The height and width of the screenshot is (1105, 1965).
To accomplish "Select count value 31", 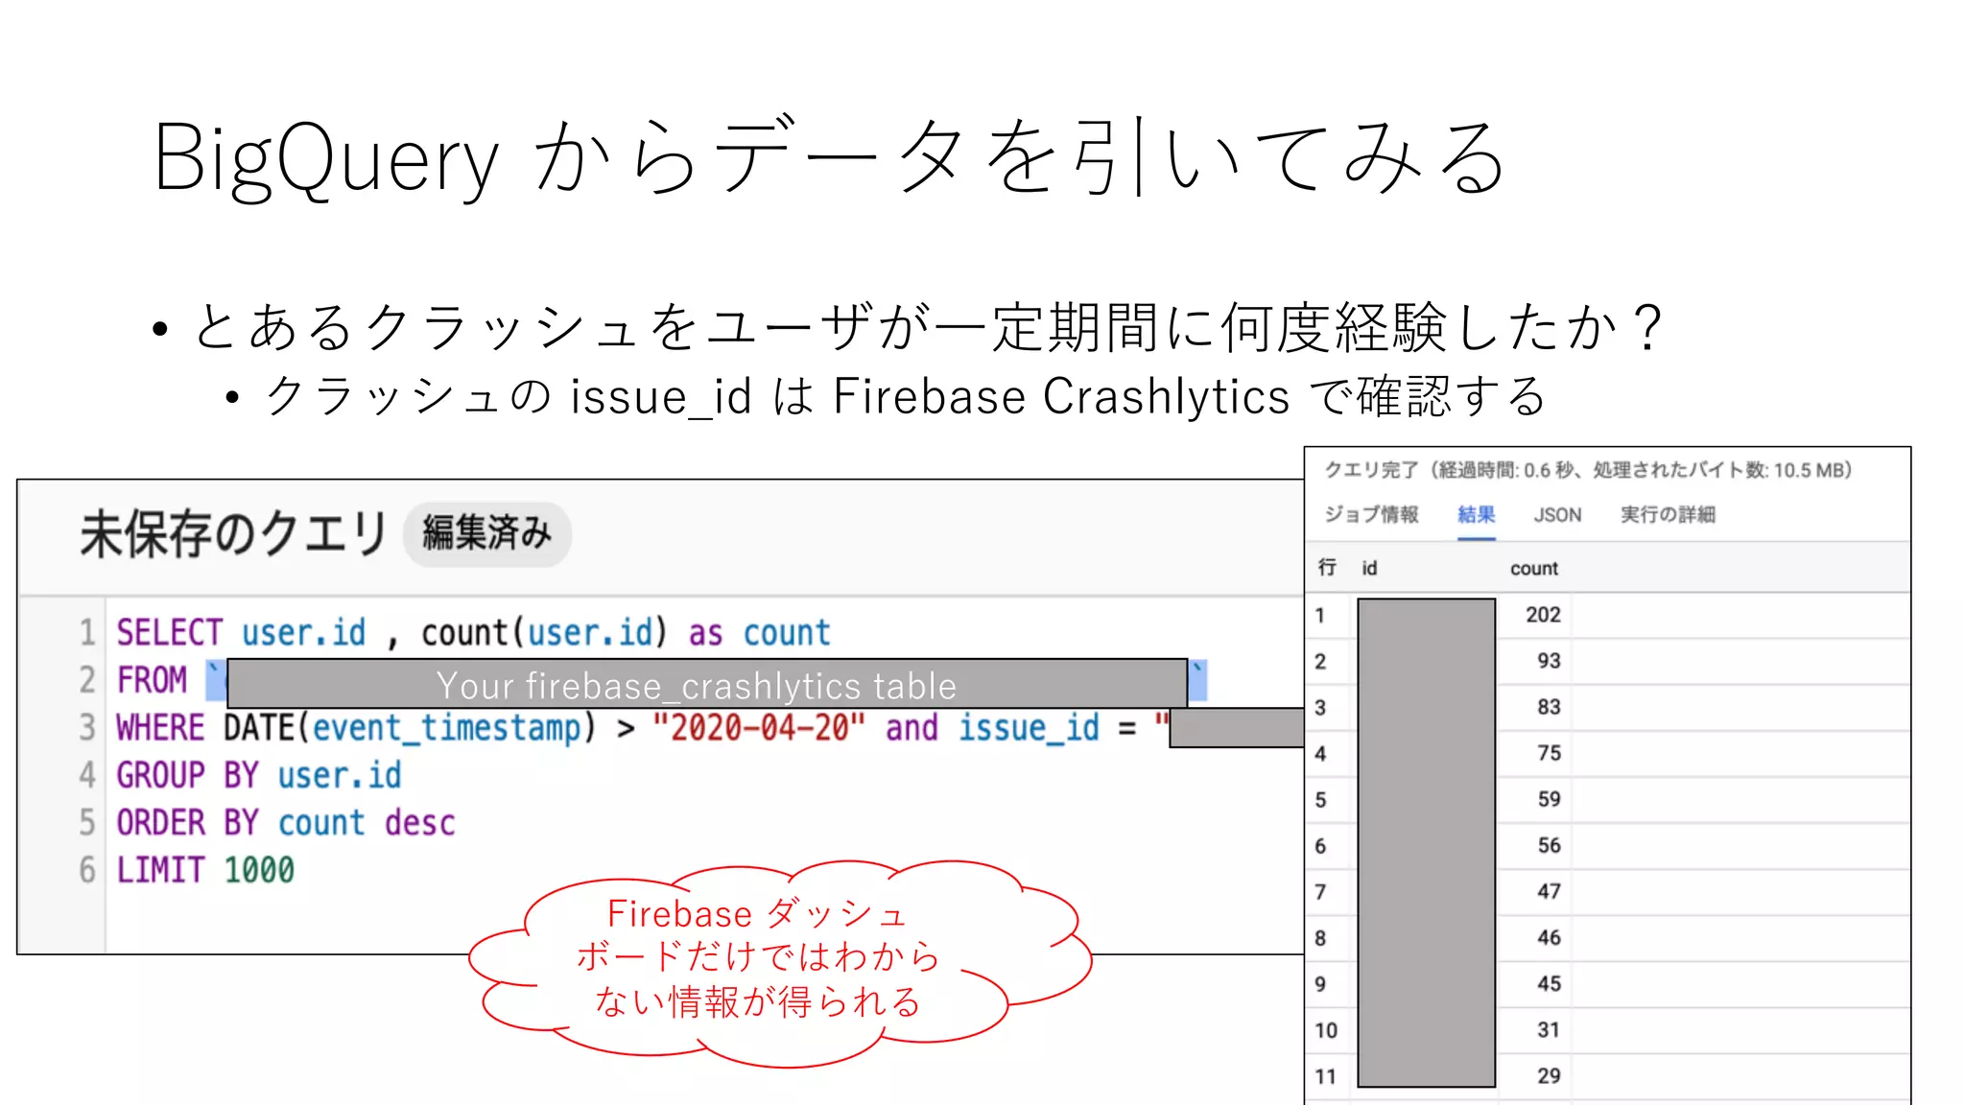I will (1549, 1029).
